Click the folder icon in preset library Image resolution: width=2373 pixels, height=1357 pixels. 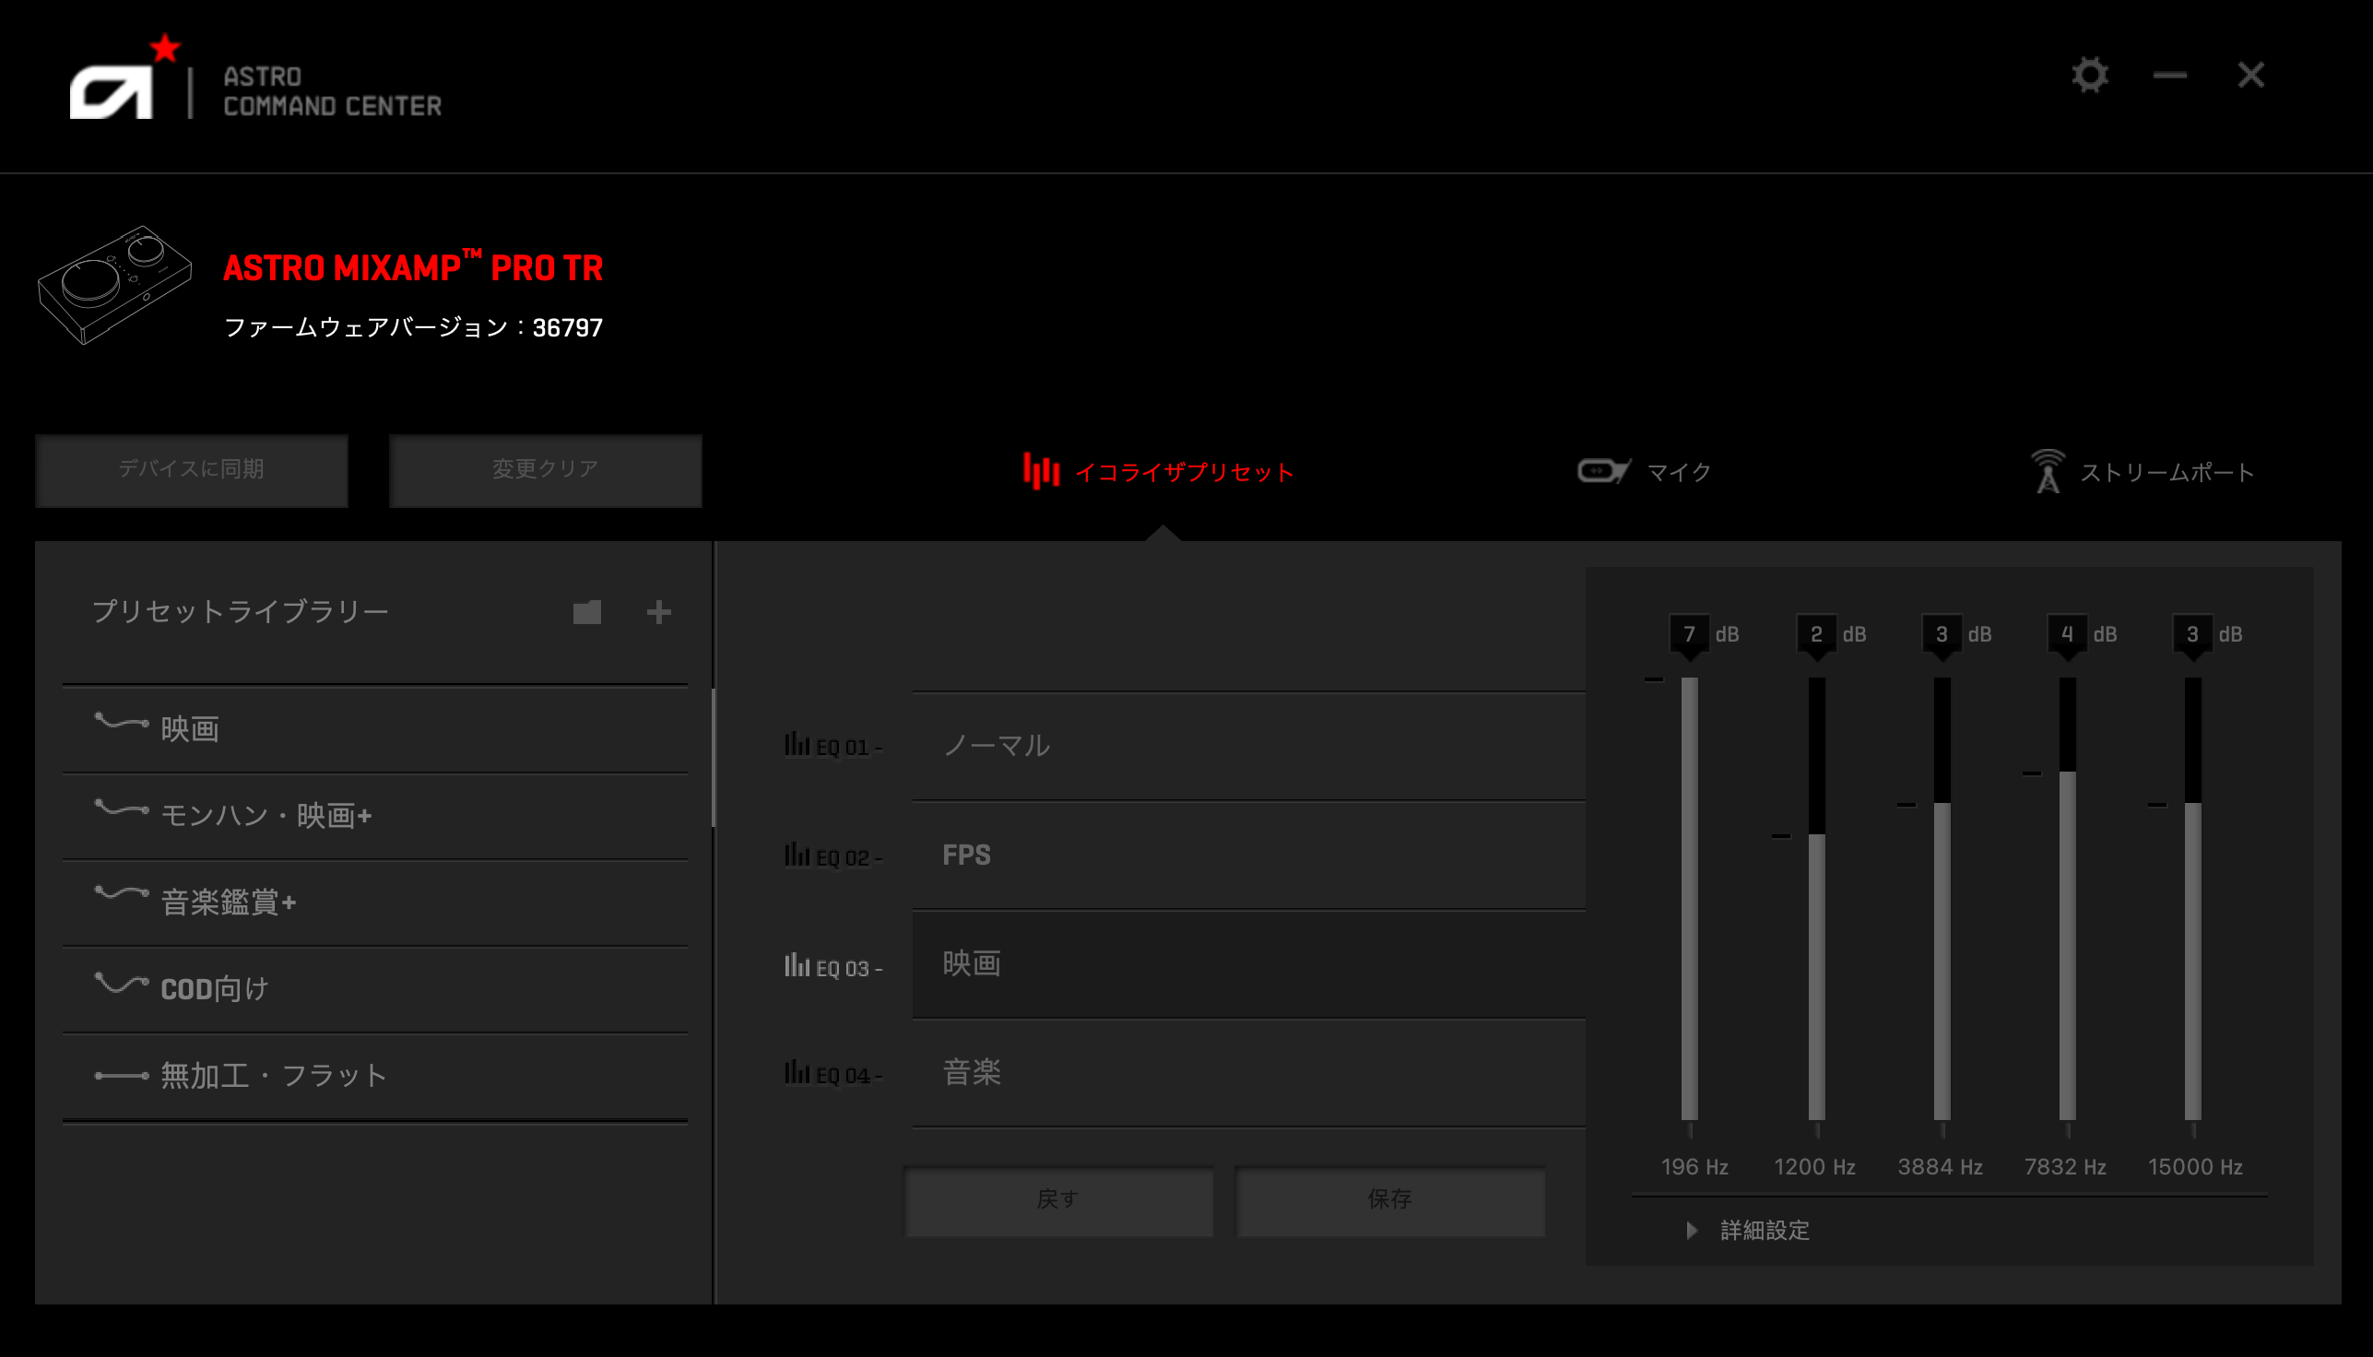586,612
